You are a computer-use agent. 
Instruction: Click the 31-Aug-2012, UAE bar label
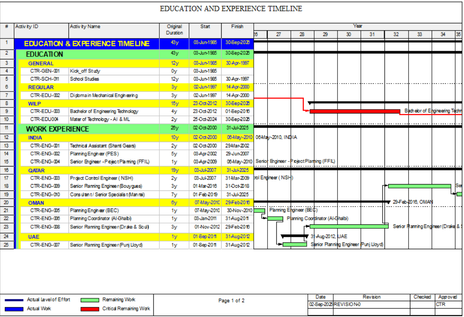pyautogui.click(x=329, y=236)
